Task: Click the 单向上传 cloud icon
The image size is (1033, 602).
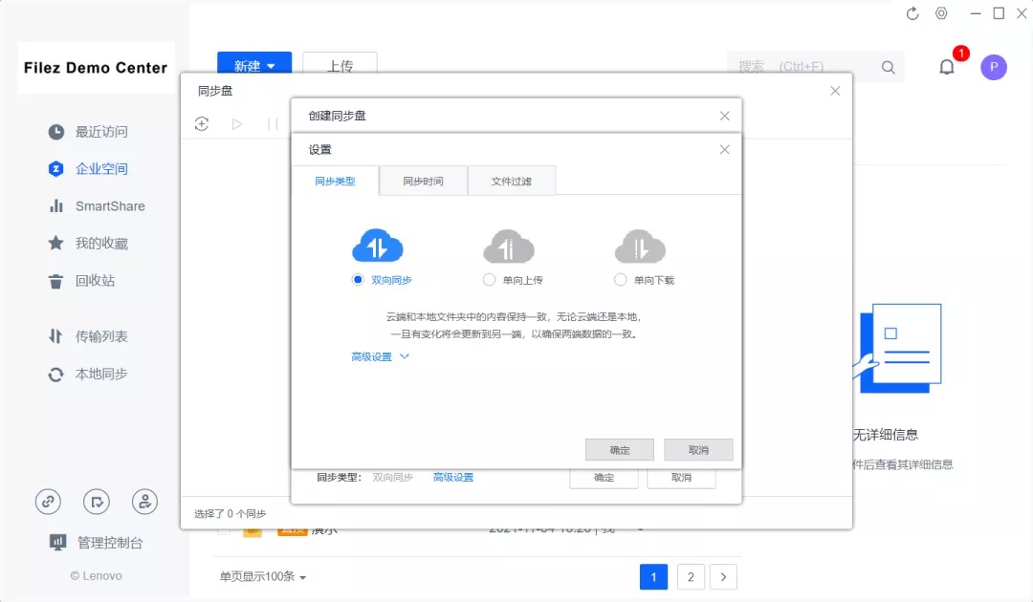Action: [509, 247]
